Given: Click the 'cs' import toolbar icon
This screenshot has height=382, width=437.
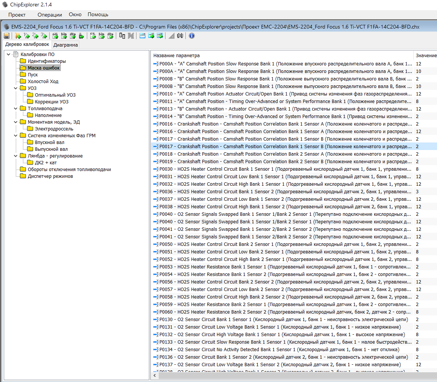Looking at the screenshot, I should 93,36.
